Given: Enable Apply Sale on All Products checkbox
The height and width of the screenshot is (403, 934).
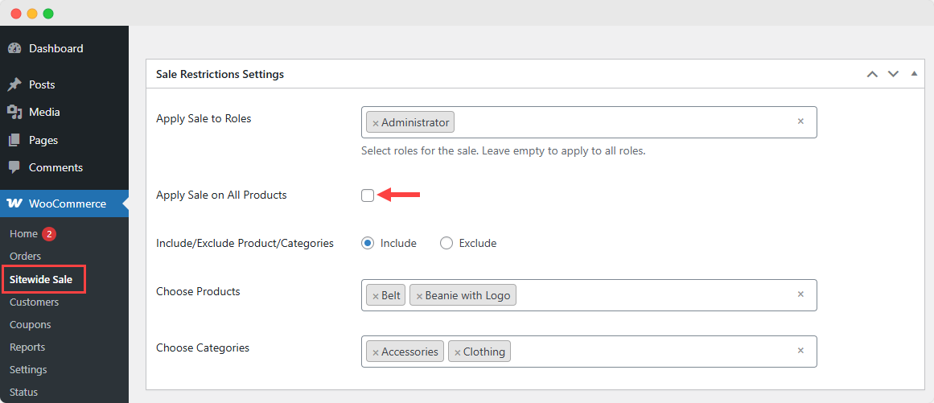Looking at the screenshot, I should pos(368,195).
